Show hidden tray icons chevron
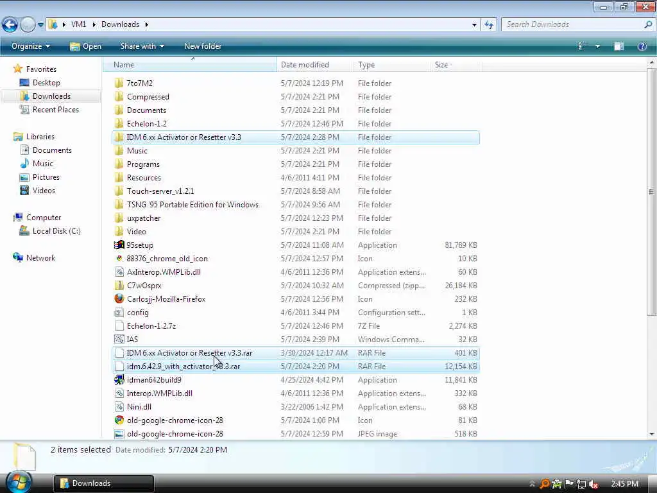The image size is (657, 493). tap(532, 484)
